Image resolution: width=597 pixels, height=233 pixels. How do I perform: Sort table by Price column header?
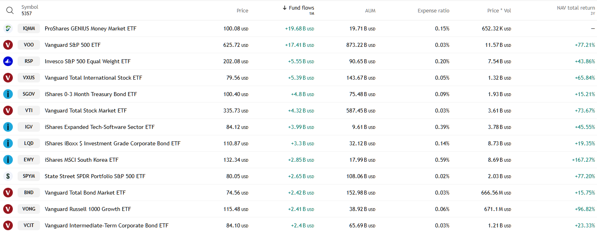[242, 11]
